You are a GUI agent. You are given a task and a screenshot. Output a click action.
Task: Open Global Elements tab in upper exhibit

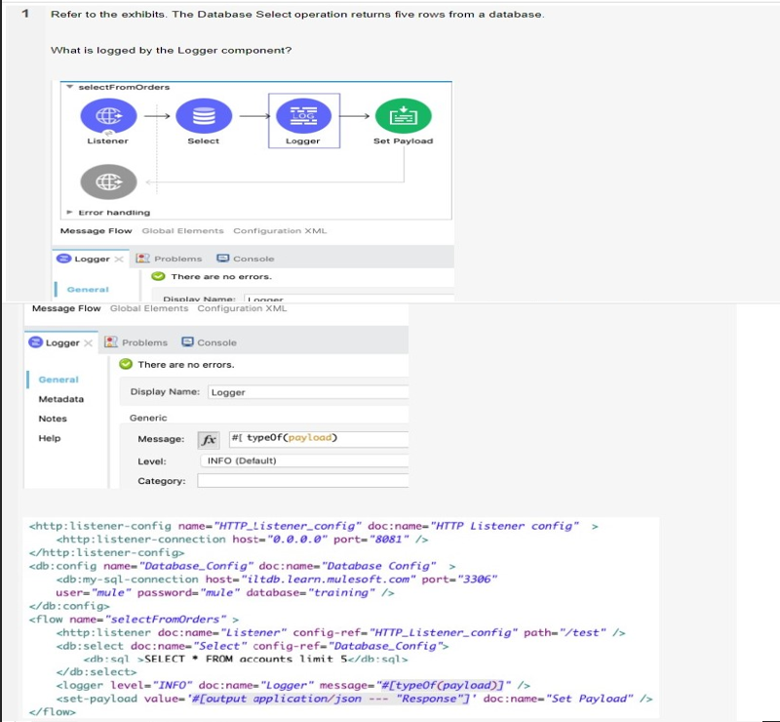(x=182, y=230)
